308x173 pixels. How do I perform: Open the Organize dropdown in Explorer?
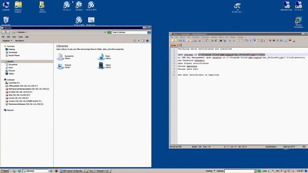7,40
